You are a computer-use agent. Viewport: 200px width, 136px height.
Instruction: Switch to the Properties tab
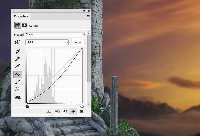pyautogui.click(x=21, y=16)
